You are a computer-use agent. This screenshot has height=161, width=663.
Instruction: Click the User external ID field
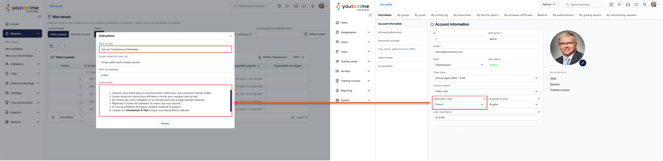[486, 118]
